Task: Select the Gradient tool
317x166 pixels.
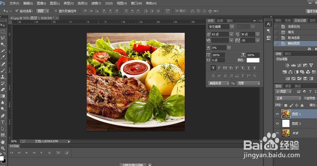Action: [x=3, y=96]
